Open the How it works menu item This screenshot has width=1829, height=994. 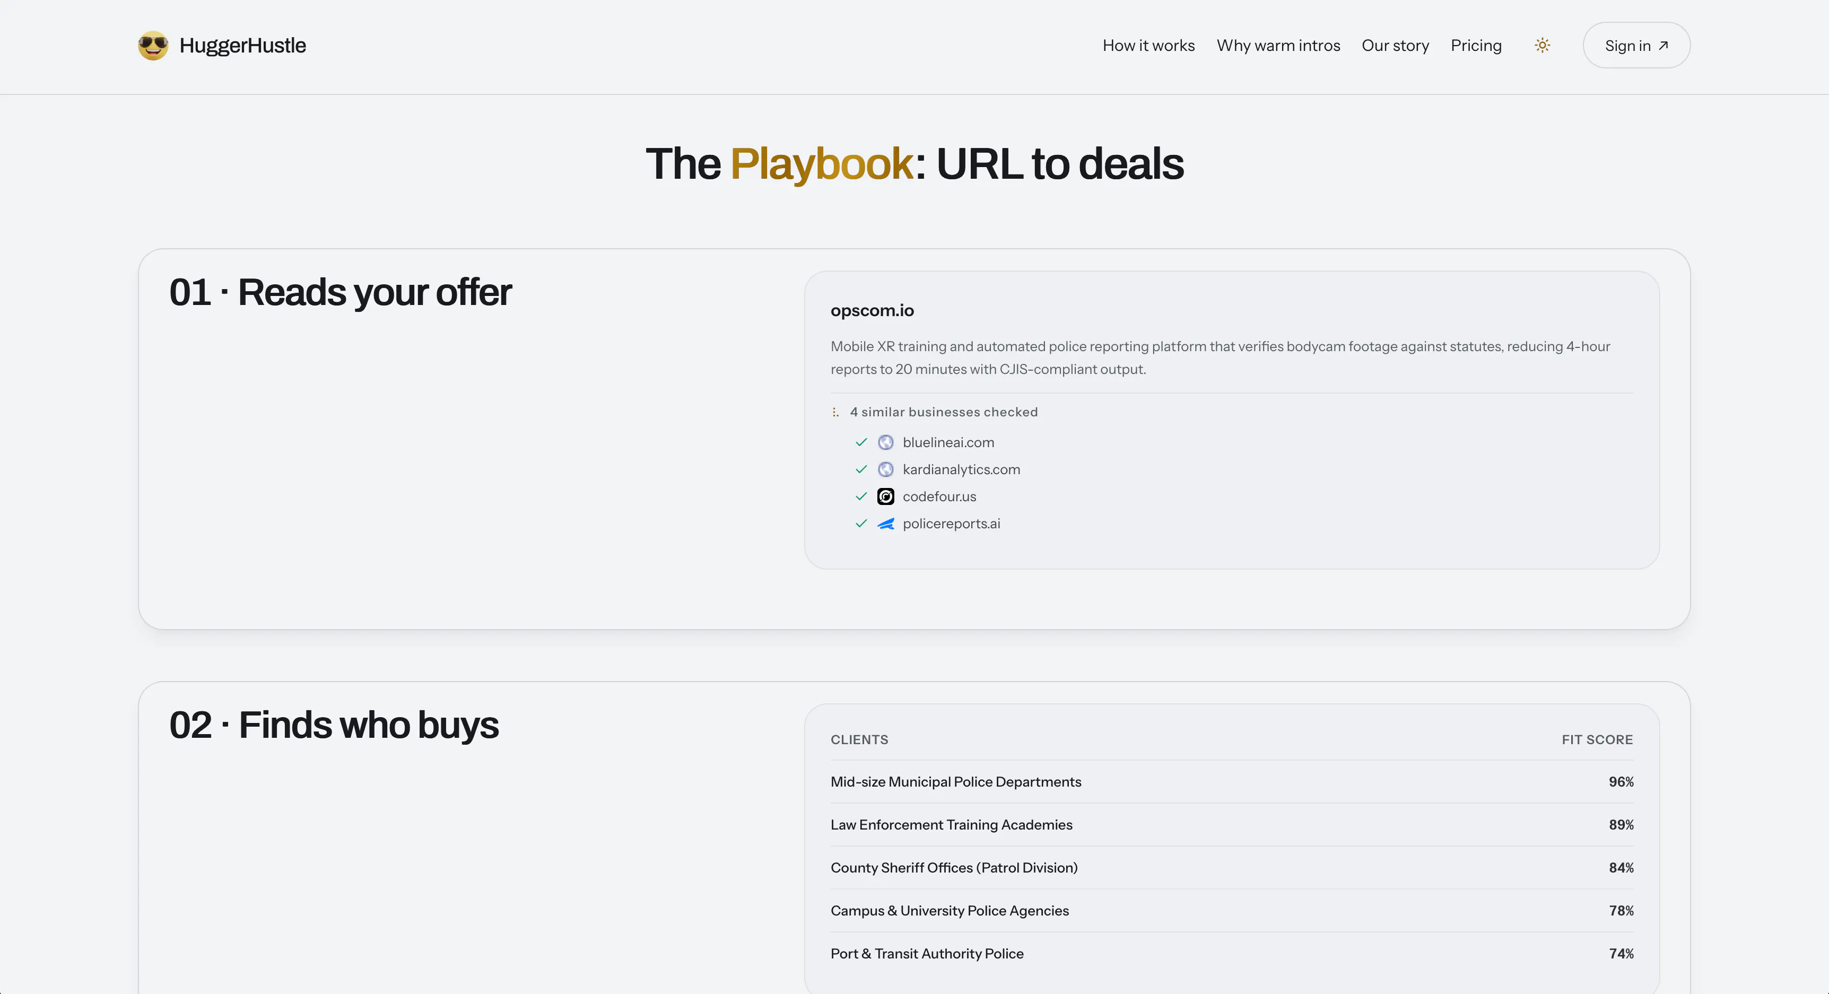click(1148, 46)
